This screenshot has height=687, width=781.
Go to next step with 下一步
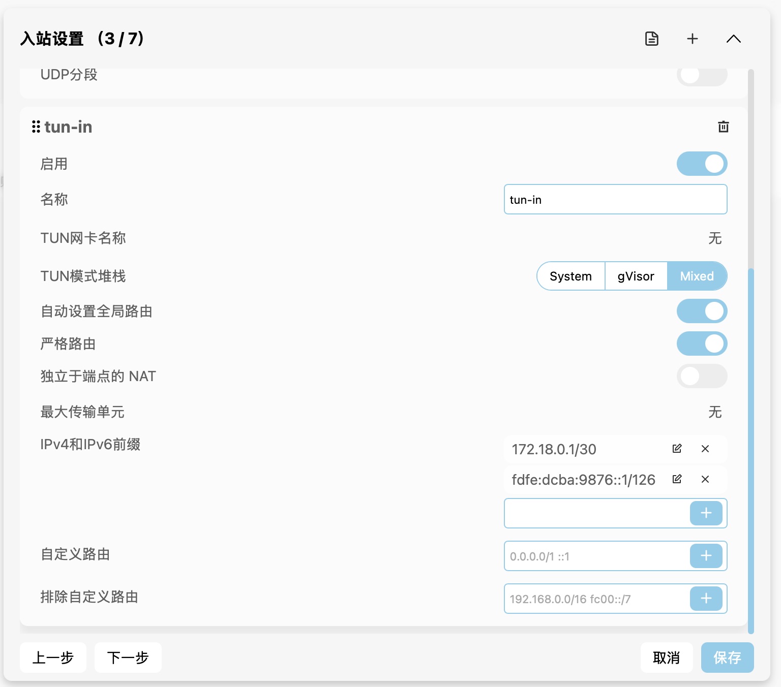(128, 658)
